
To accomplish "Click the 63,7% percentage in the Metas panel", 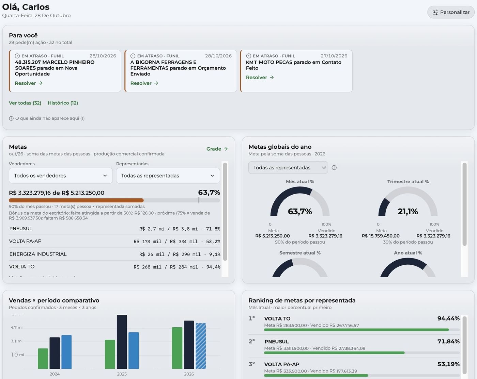I will [x=209, y=193].
